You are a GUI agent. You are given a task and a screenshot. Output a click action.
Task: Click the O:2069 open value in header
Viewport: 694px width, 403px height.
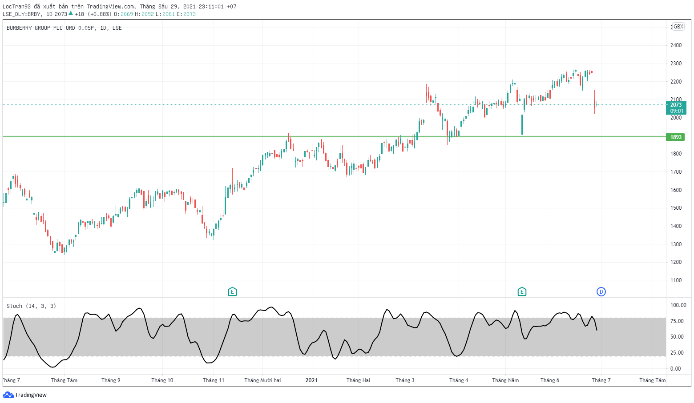tap(124, 14)
